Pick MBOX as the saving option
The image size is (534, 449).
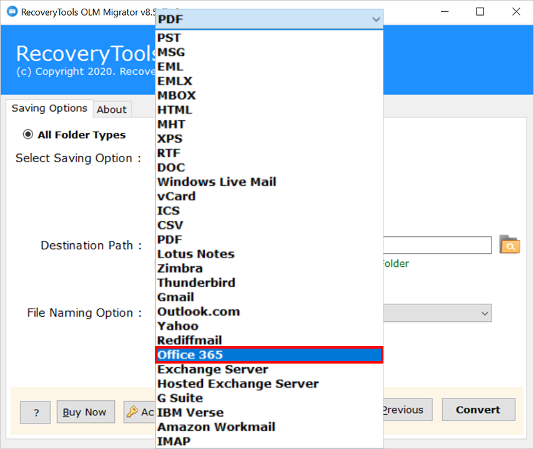[269, 95]
